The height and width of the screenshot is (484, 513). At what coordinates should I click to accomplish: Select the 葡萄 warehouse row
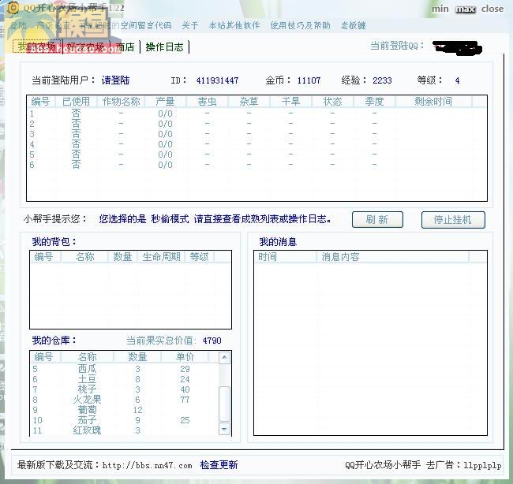pos(125,410)
